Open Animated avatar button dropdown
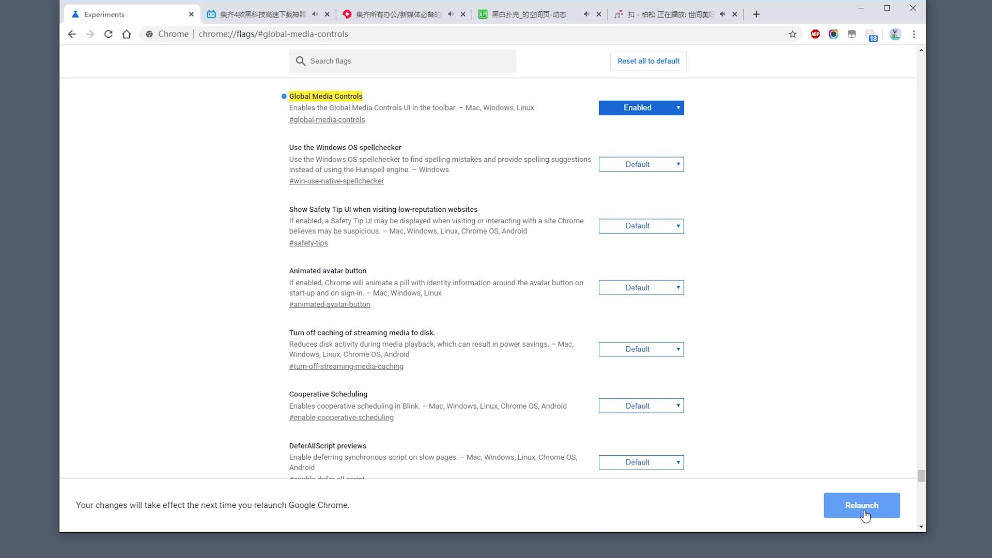Screen dimensions: 992x558 pyautogui.click(x=641, y=288)
